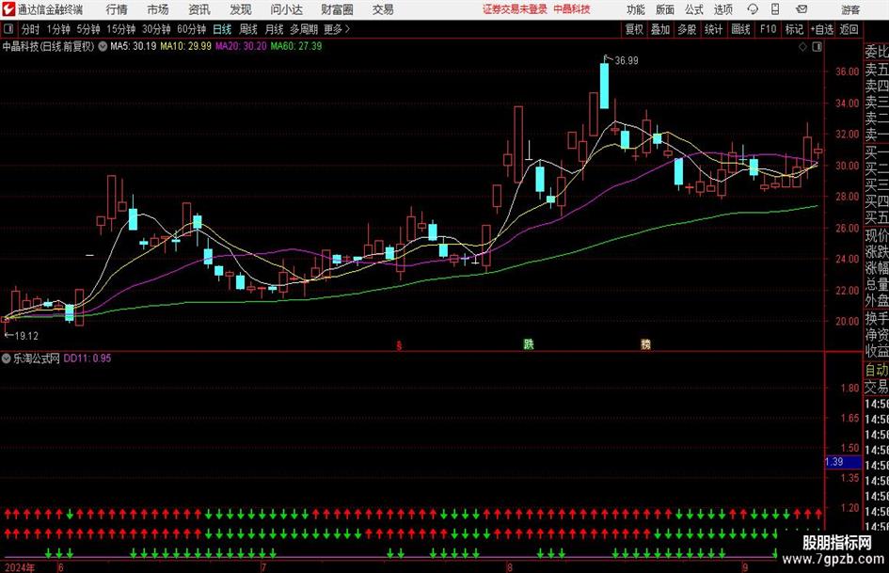Open the 财富圈 menu

tap(337, 9)
